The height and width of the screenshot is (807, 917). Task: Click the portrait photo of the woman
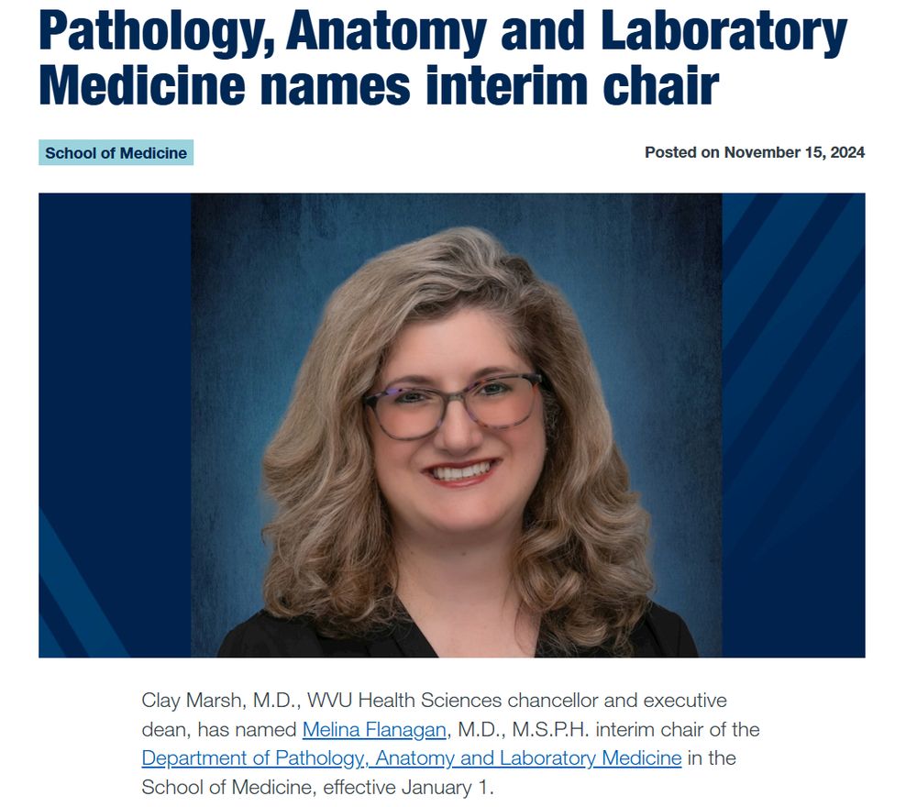pos(457,426)
